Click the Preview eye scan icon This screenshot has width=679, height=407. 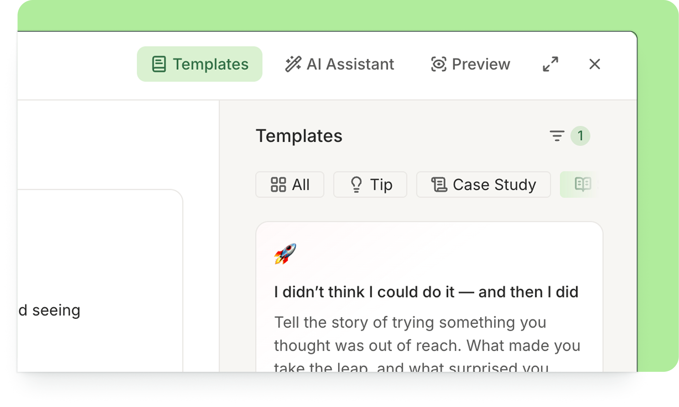pos(438,64)
